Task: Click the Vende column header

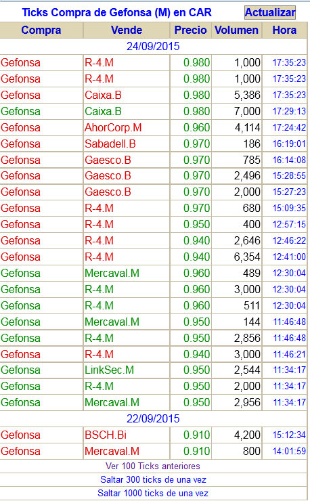Action: click(x=127, y=30)
